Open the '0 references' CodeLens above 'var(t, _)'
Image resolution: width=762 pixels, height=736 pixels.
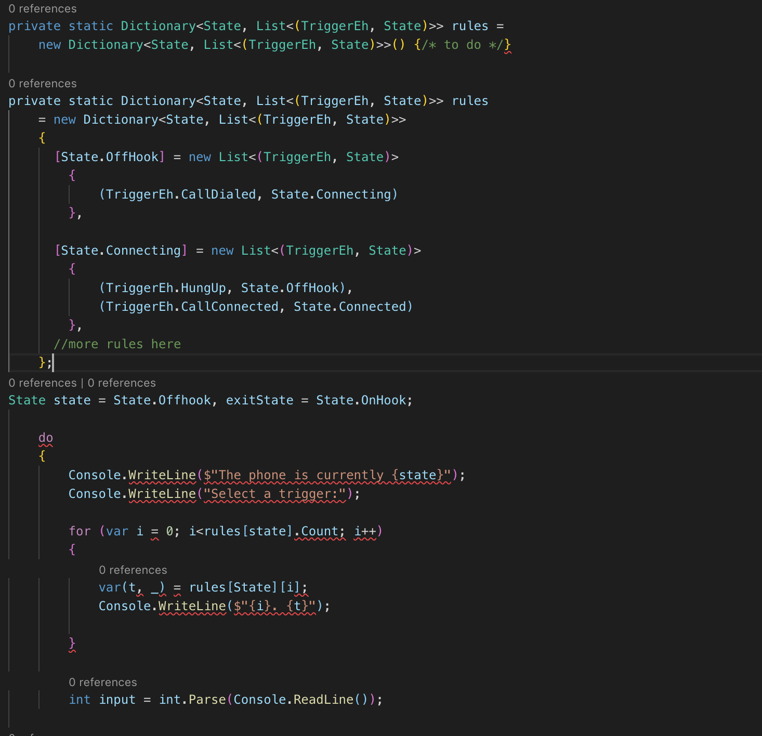[x=133, y=570]
